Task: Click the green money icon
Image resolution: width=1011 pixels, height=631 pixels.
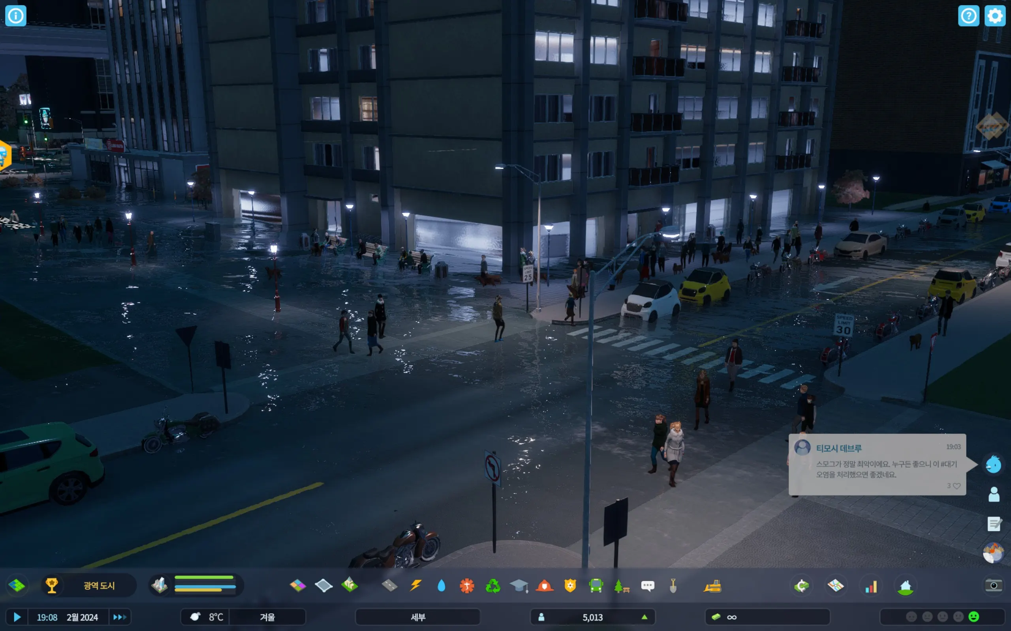Action: [x=716, y=617]
